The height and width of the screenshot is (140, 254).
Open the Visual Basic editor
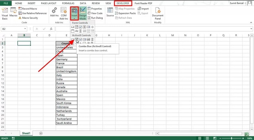(x=5, y=14)
